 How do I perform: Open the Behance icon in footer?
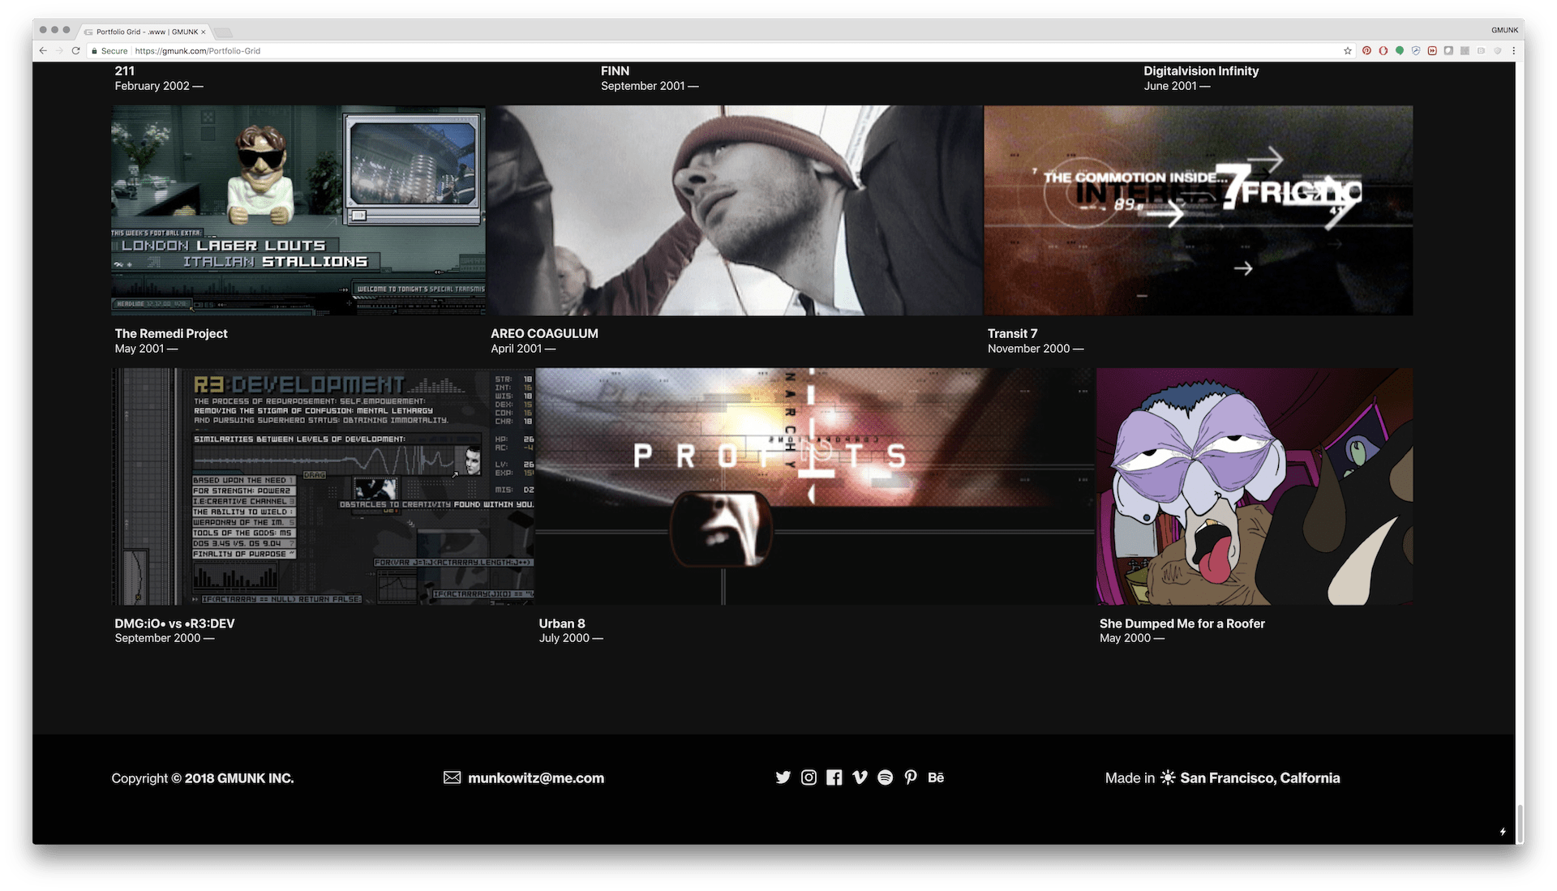[x=936, y=777]
